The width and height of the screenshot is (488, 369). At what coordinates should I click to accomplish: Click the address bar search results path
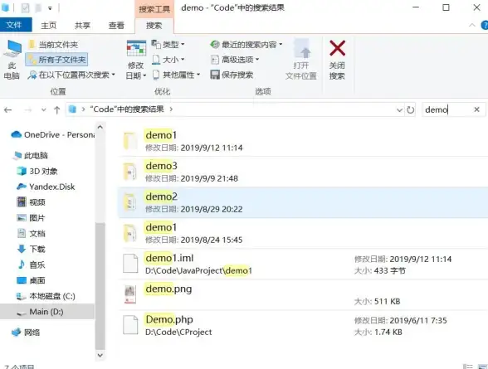coord(127,109)
